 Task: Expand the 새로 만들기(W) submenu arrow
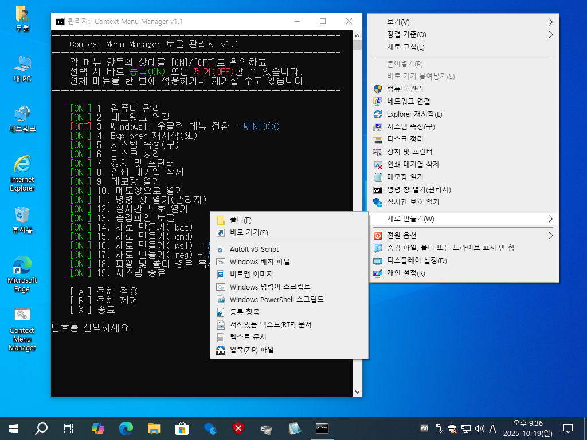click(x=550, y=219)
